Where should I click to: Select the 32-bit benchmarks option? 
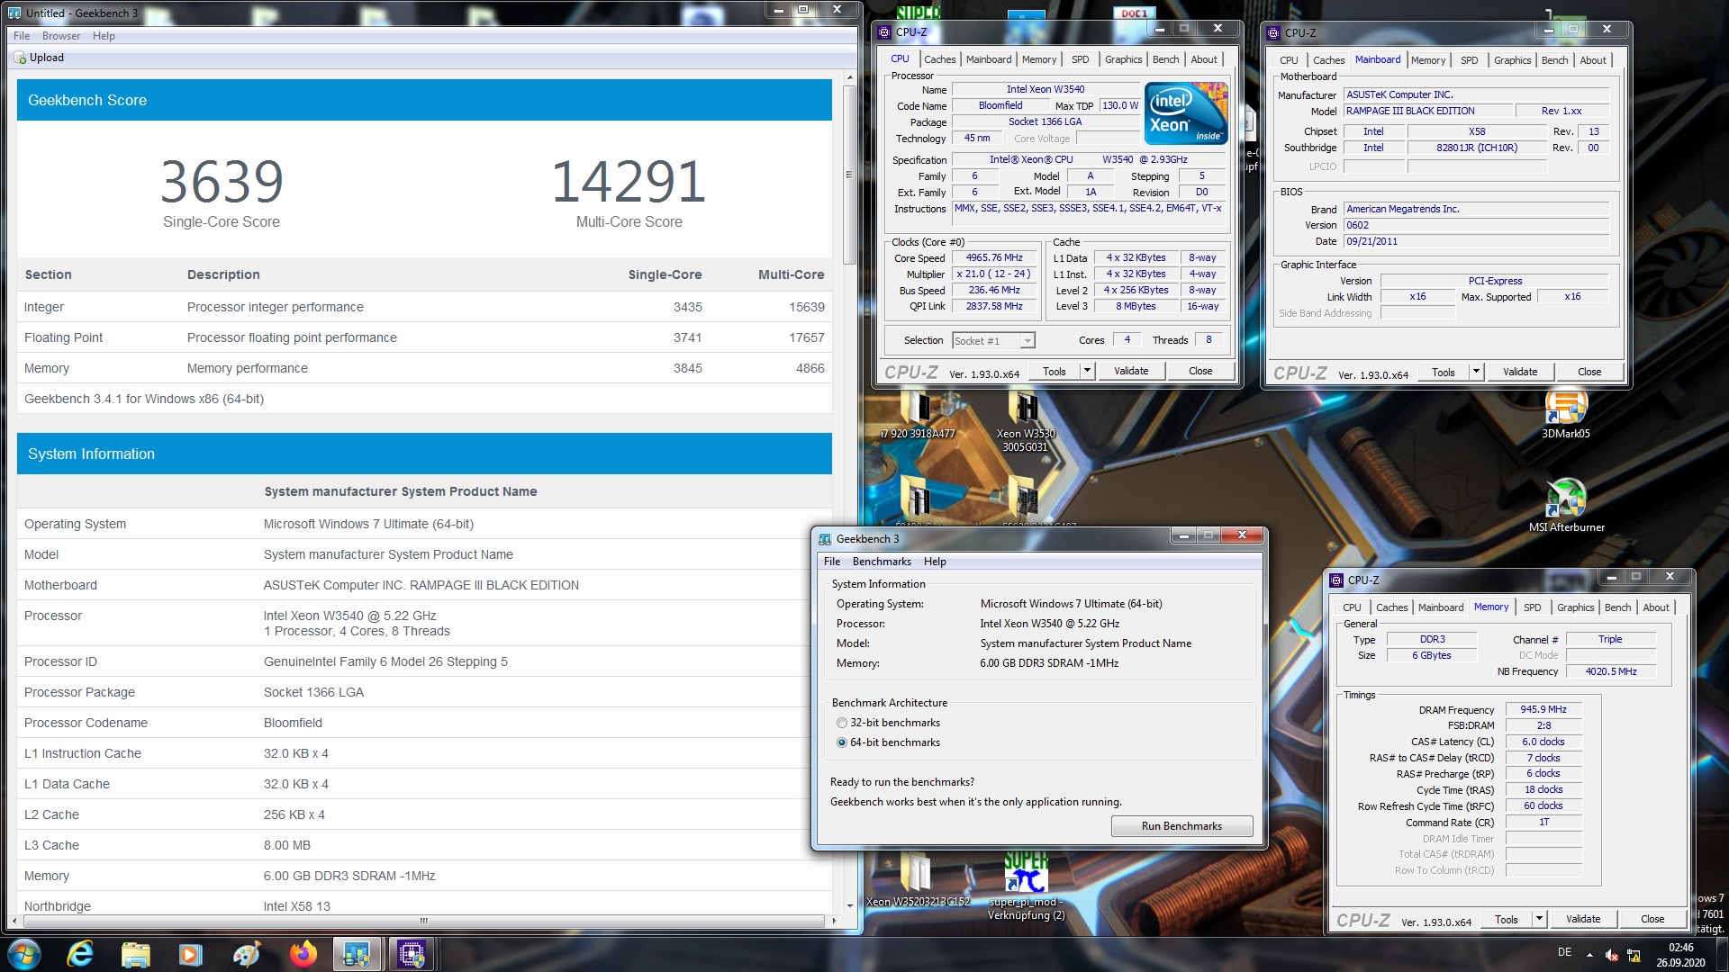click(x=842, y=723)
